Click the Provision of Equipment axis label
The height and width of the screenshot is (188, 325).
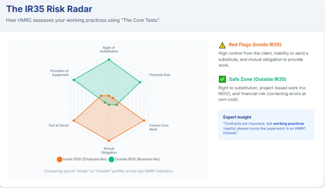tap(60, 73)
